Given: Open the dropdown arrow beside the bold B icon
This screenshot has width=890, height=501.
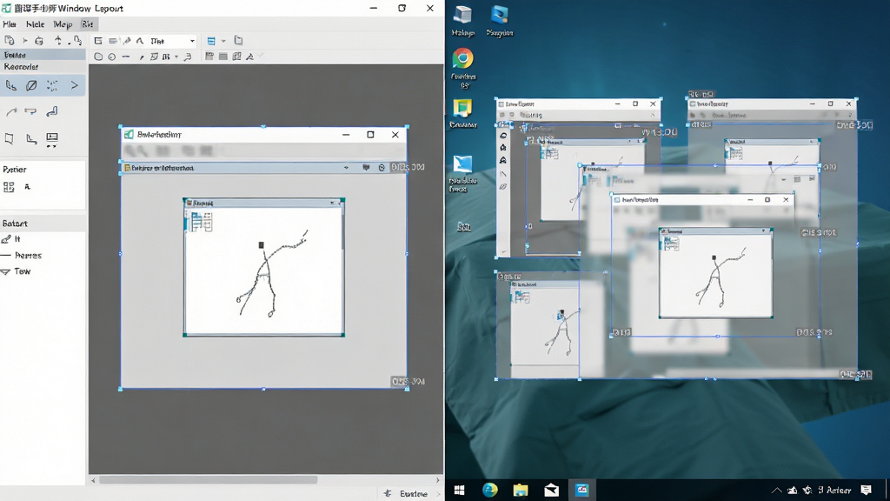Looking at the screenshot, I should tap(176, 57).
